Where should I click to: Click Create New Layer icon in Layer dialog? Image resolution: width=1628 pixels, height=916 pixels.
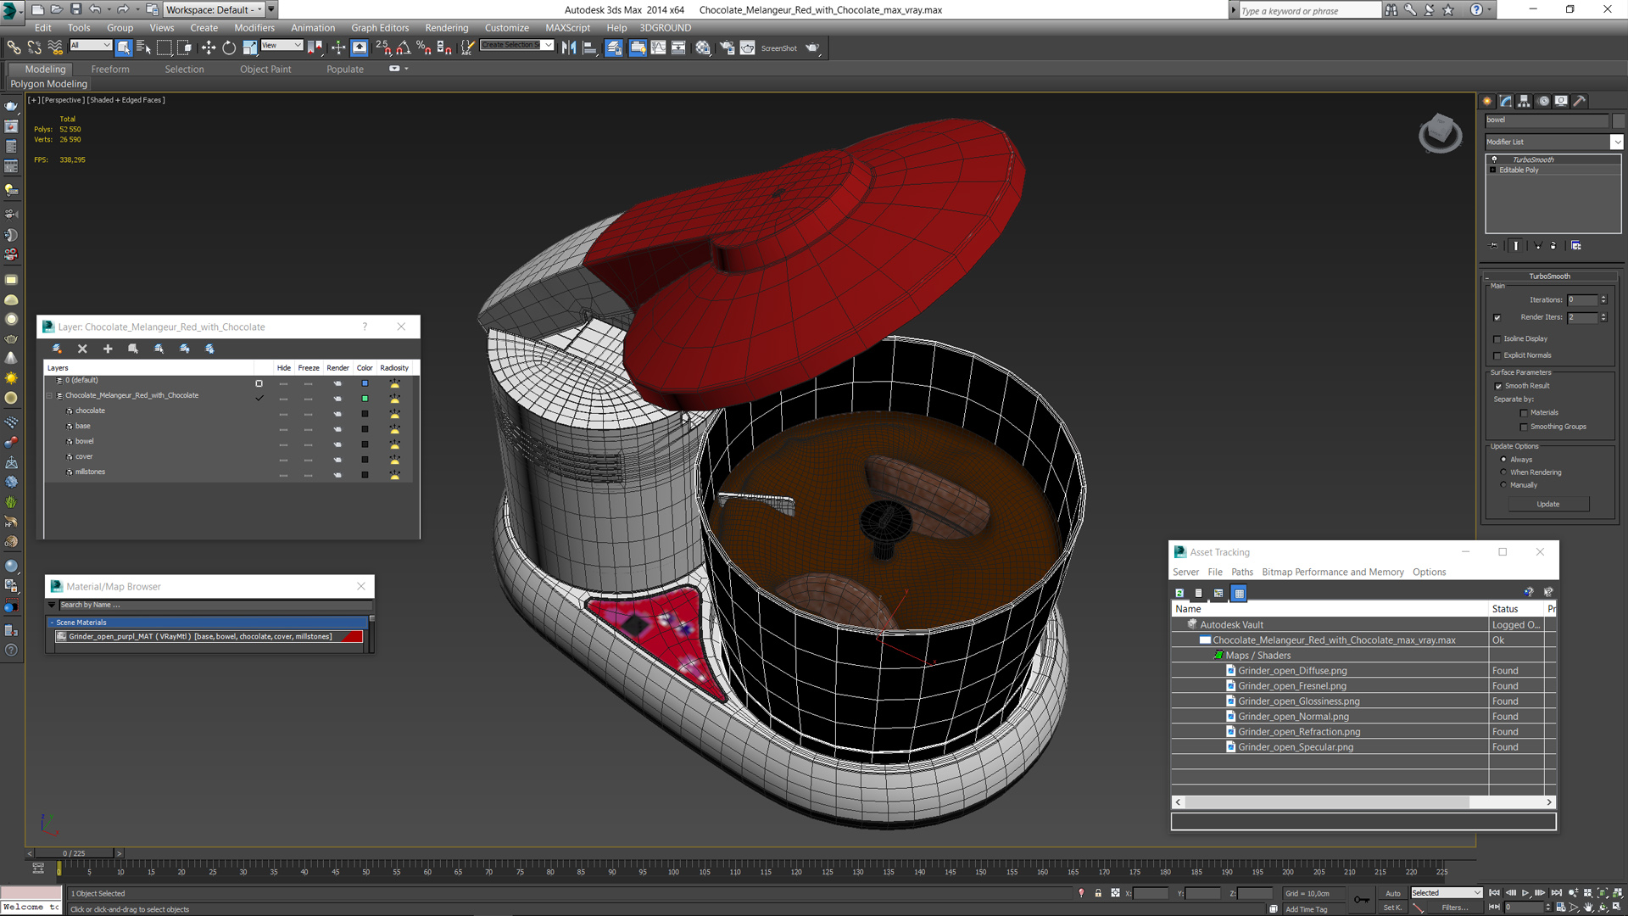pyautogui.click(x=57, y=349)
